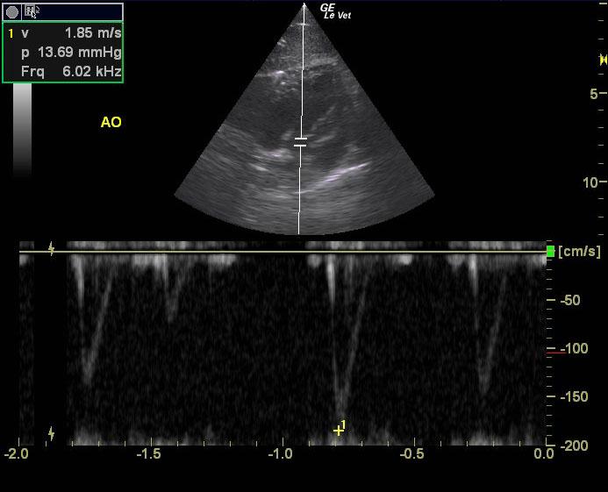Click the -100 velocity scale label
608x492 pixels.
(x=575, y=348)
